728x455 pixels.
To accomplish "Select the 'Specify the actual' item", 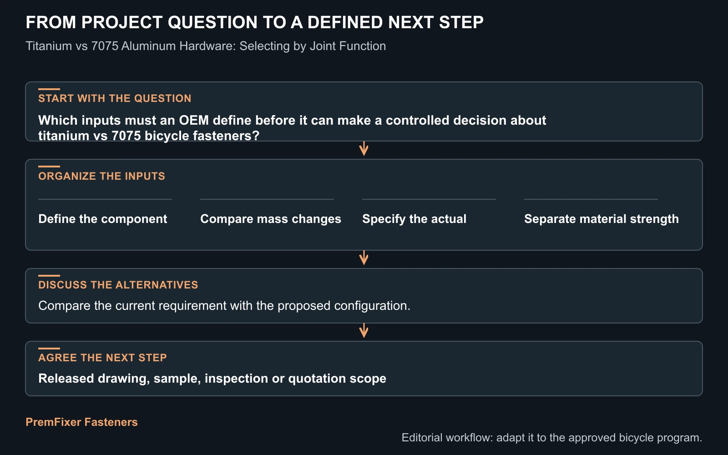I will click(x=415, y=219).
